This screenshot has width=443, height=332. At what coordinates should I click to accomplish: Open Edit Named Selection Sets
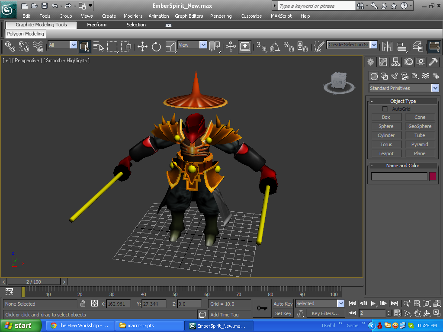(319, 46)
